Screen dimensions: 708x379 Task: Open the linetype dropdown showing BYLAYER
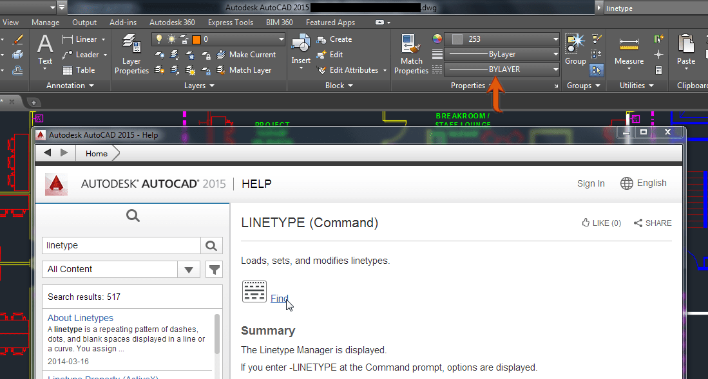click(502, 69)
